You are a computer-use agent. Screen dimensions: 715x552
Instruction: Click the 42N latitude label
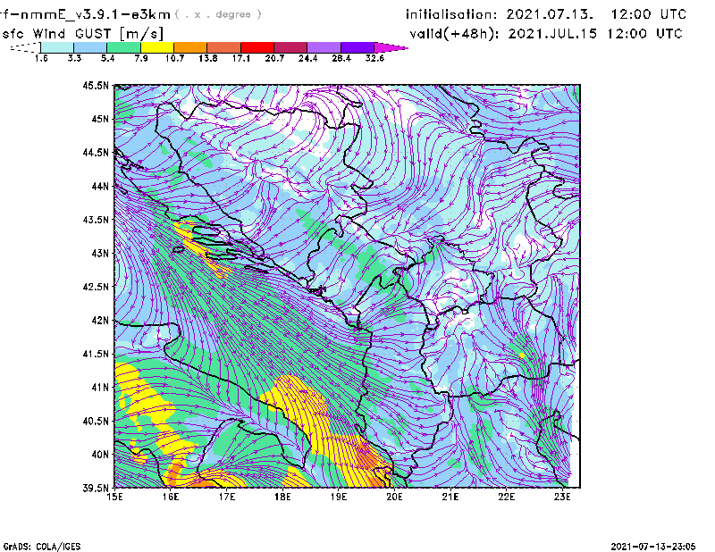[100, 321]
